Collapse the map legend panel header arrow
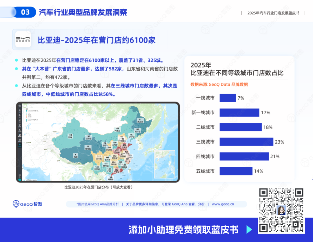Screen dimensions: 313x242 pos(25,109)
